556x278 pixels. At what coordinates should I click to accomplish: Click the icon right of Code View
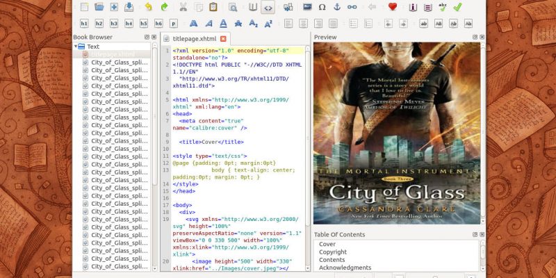(x=288, y=7)
